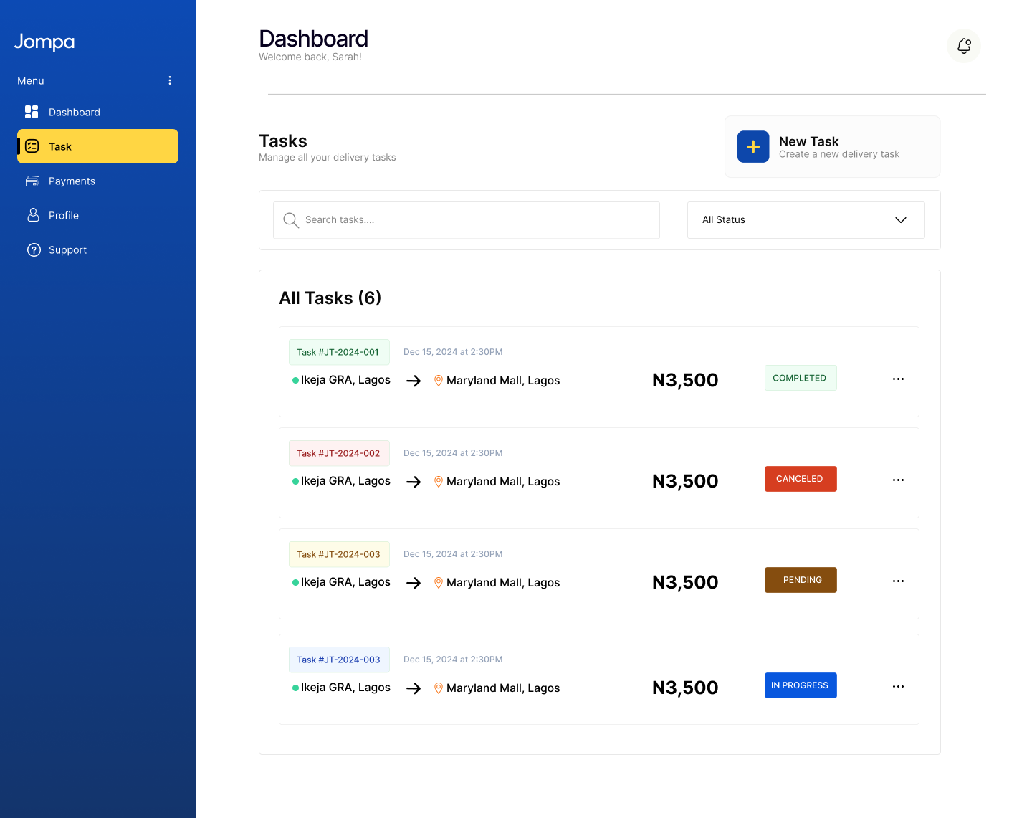Click the Profile person icon in sidebar
1032x818 pixels.
(33, 215)
